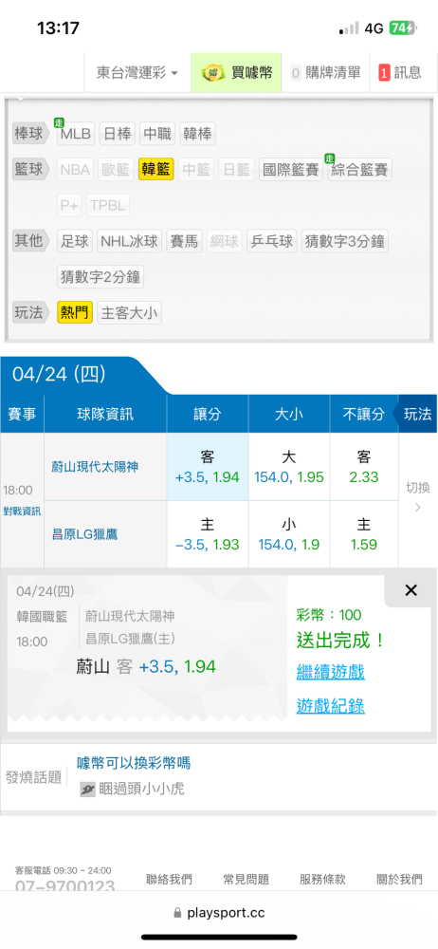This screenshot has width=438, height=949.
Task: Open the 遊戲紀錄 link
Action: 330,706
